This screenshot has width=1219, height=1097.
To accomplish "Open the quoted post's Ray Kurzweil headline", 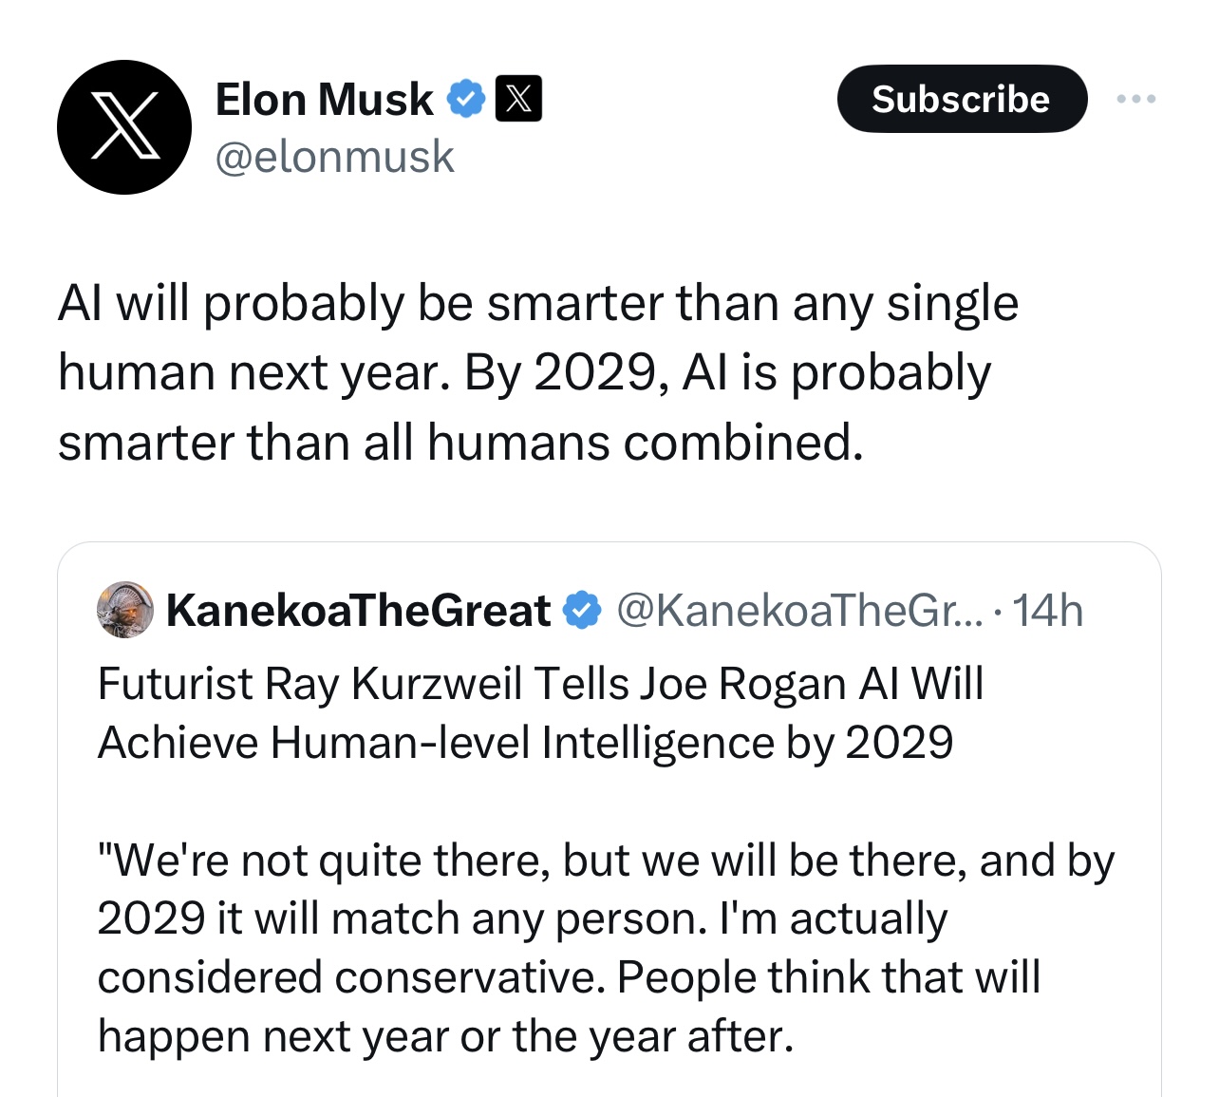I will [540, 684].
